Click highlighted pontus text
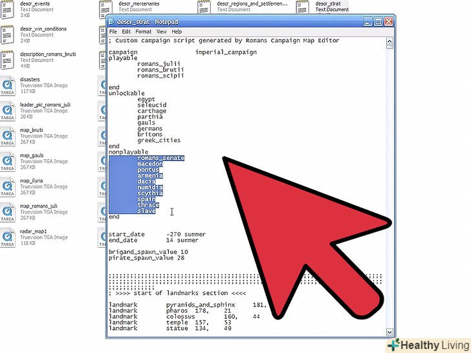Screen dimensions: 471x353 coord(148,169)
